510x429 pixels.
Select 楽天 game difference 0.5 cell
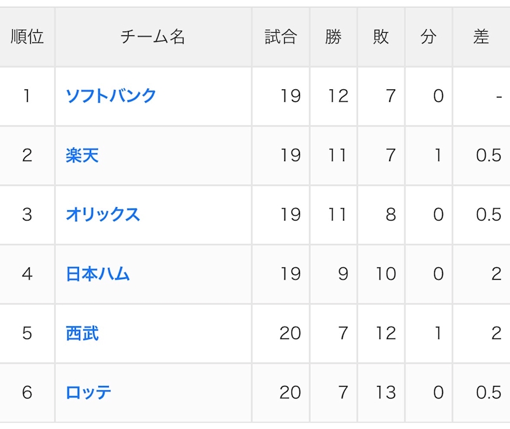(481, 156)
